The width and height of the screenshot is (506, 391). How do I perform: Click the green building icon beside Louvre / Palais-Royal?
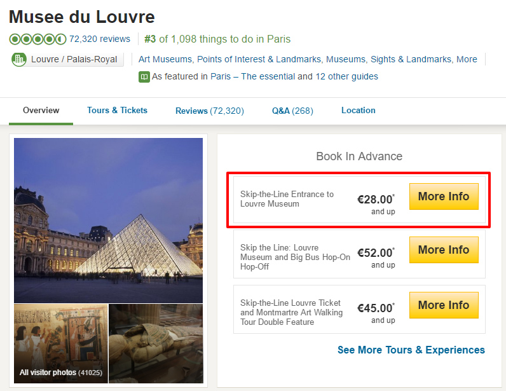[20, 60]
